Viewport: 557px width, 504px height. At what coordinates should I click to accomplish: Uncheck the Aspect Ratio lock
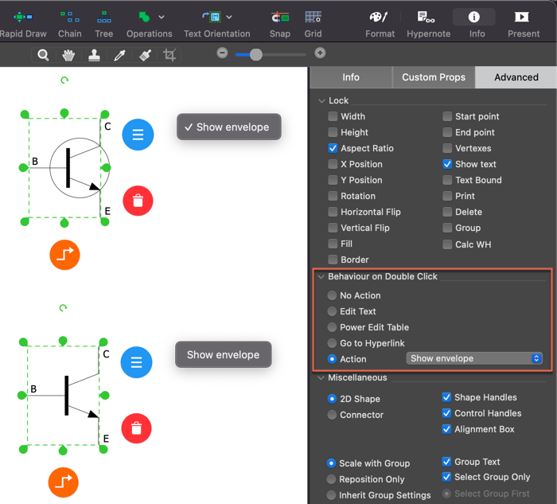click(333, 148)
